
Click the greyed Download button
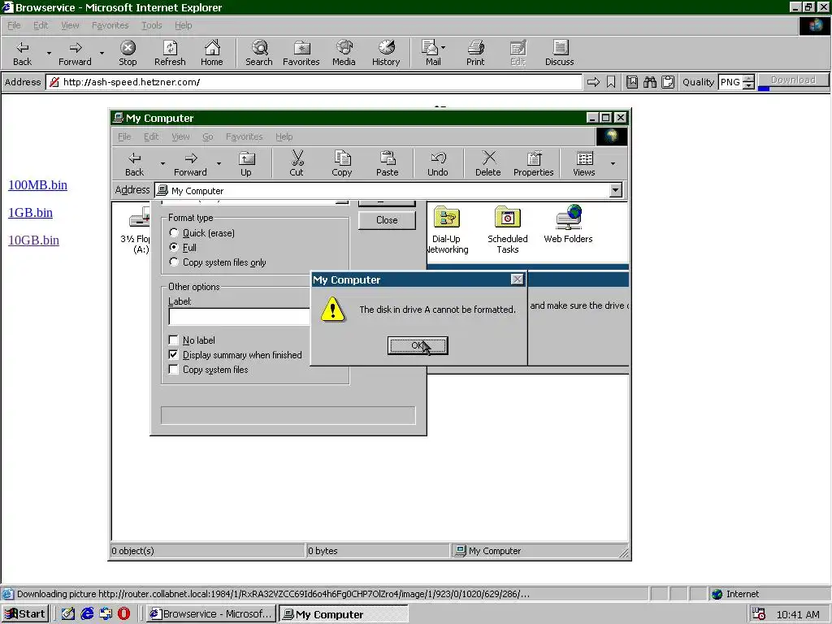click(x=793, y=80)
